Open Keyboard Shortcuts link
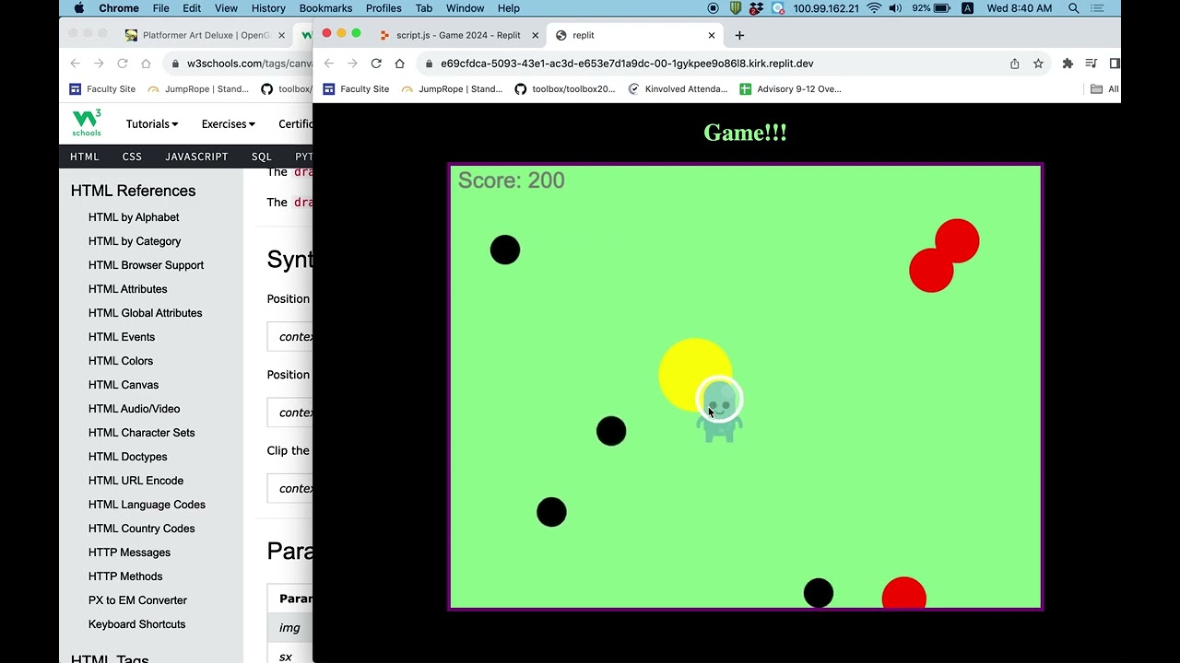 coord(136,624)
